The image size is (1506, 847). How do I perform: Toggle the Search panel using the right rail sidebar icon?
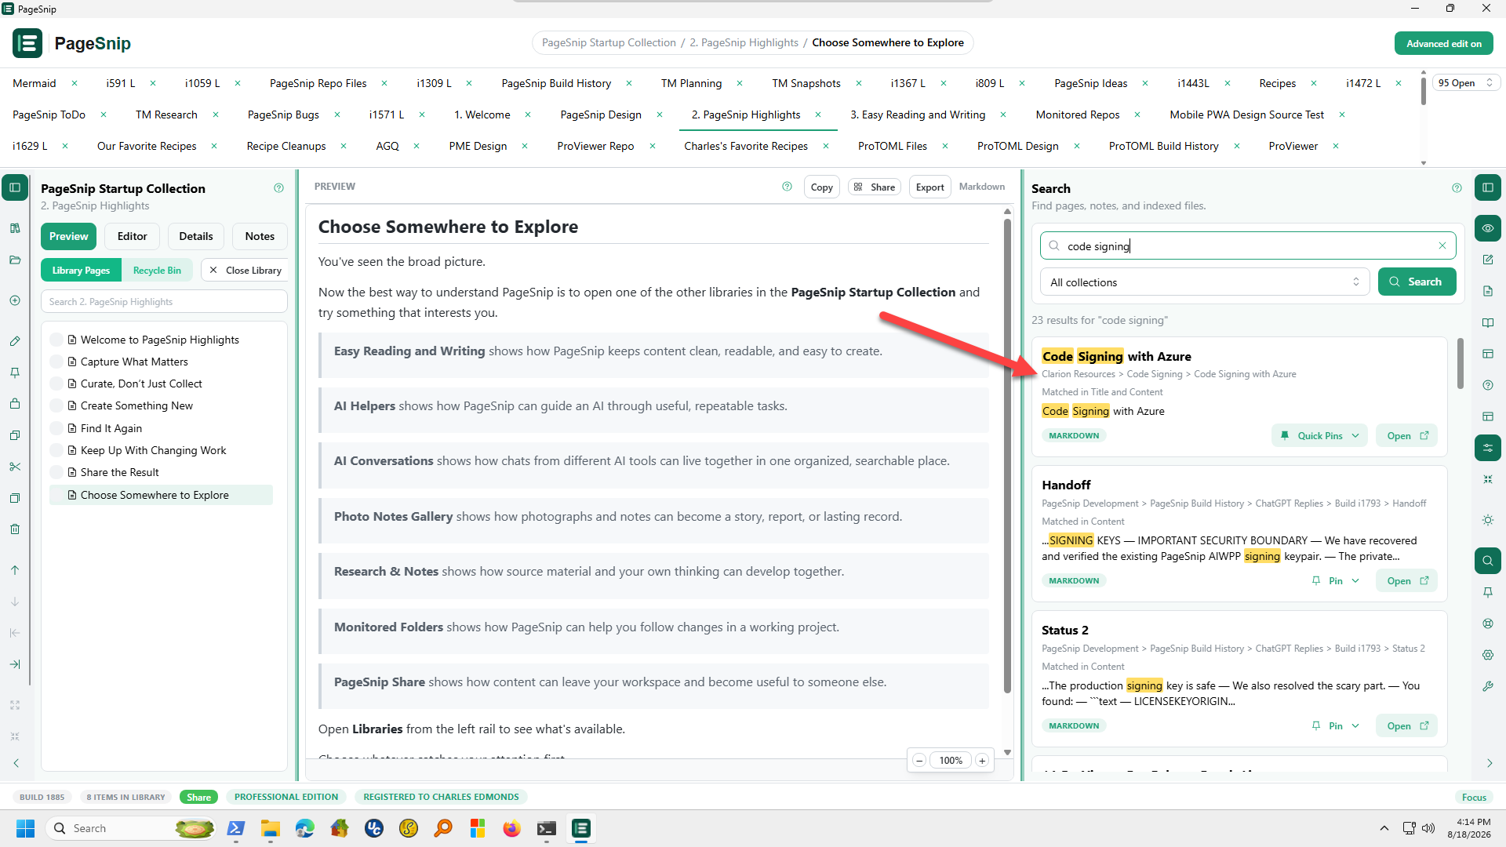click(x=1488, y=187)
